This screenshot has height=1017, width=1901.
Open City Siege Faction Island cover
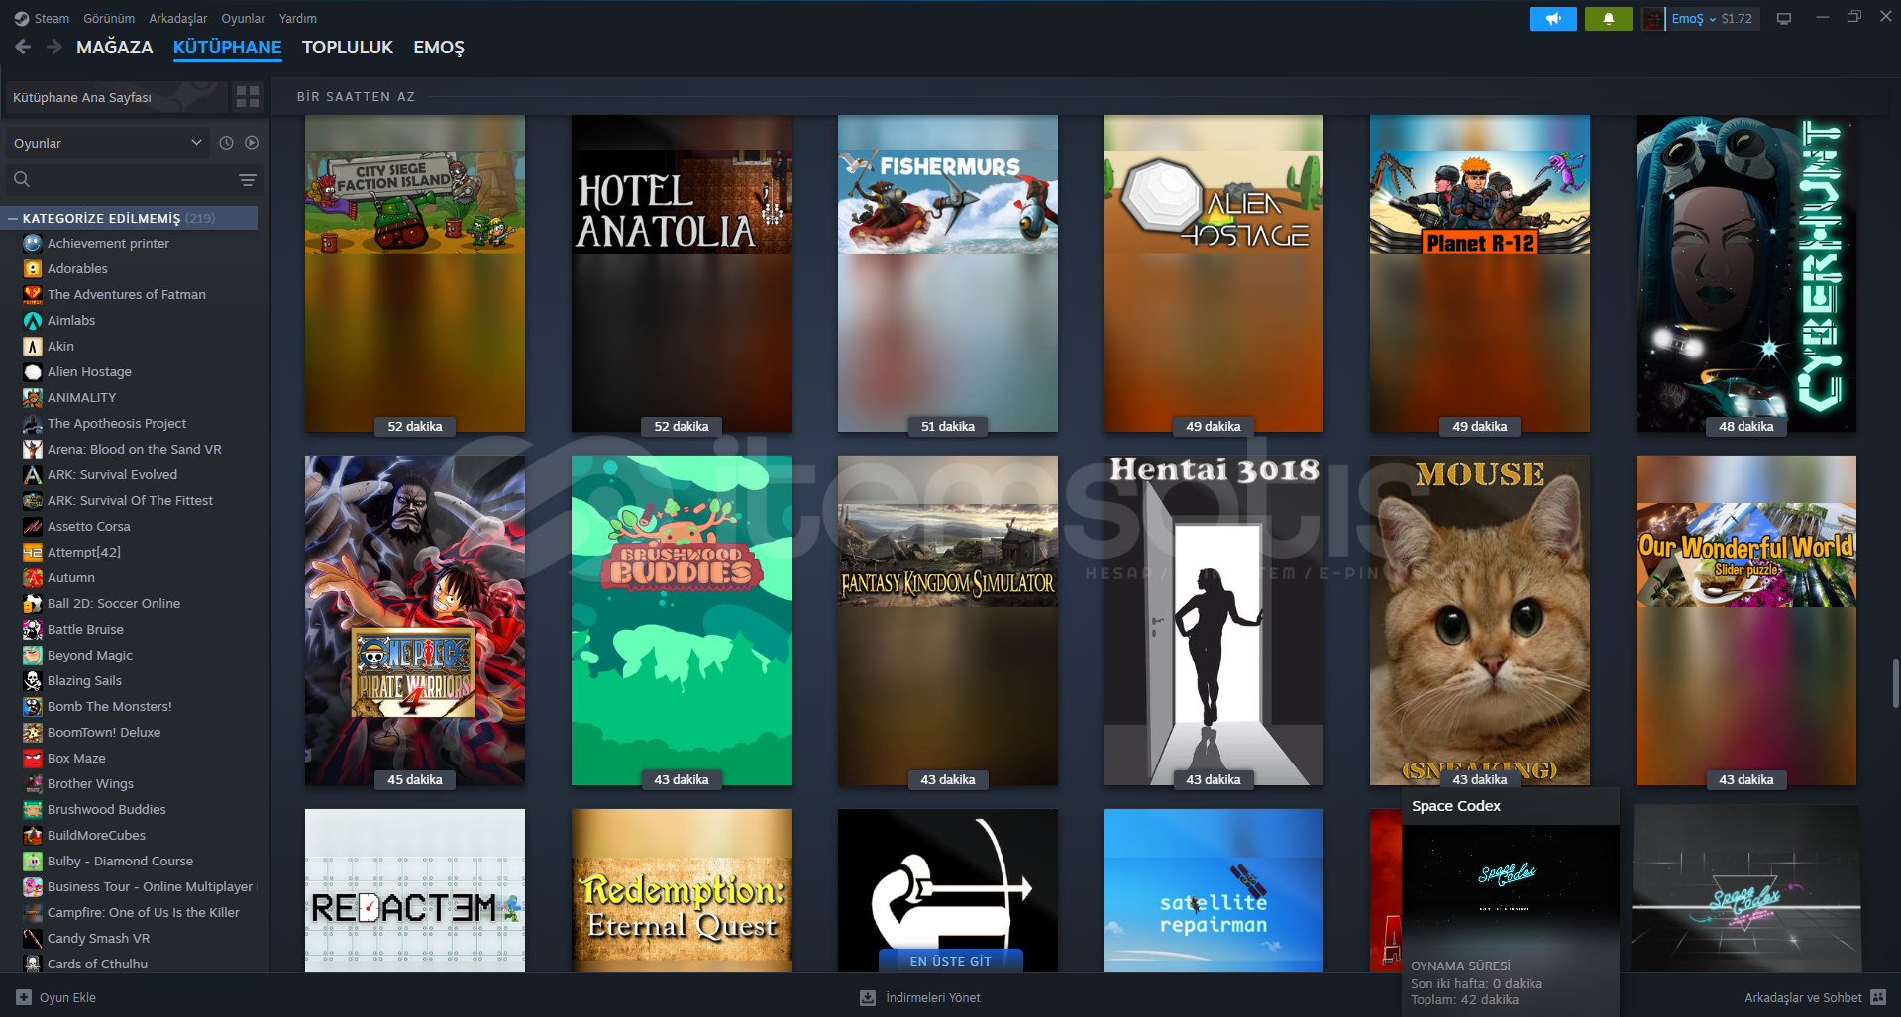pyautogui.click(x=415, y=273)
